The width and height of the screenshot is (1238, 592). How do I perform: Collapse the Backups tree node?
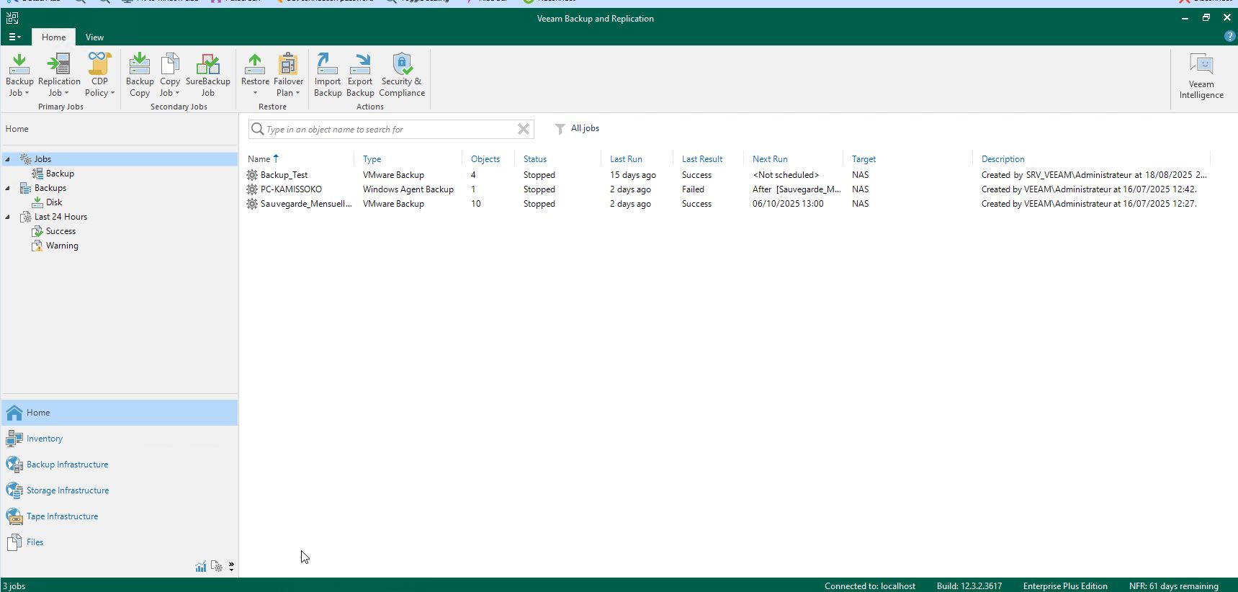tap(8, 188)
